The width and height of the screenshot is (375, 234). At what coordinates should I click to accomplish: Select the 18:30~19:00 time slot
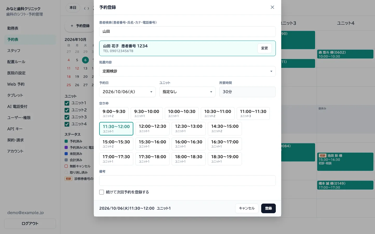point(225,159)
